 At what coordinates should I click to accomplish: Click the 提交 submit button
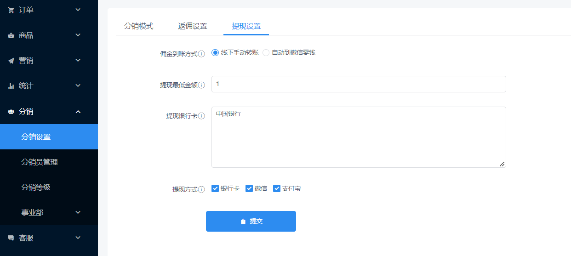(x=251, y=221)
